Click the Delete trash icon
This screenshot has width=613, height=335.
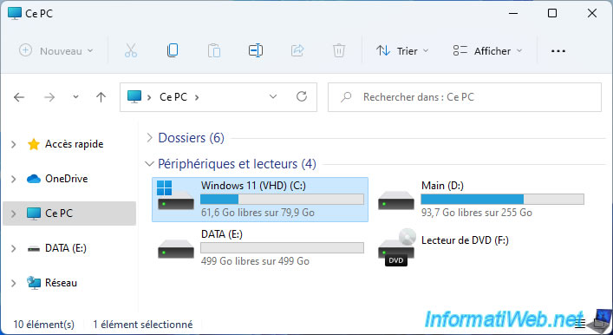[339, 50]
